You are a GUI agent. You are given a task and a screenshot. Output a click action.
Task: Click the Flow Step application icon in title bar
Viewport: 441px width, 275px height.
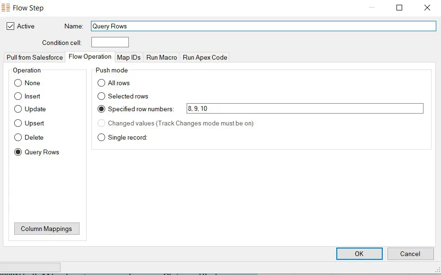(x=6, y=7)
